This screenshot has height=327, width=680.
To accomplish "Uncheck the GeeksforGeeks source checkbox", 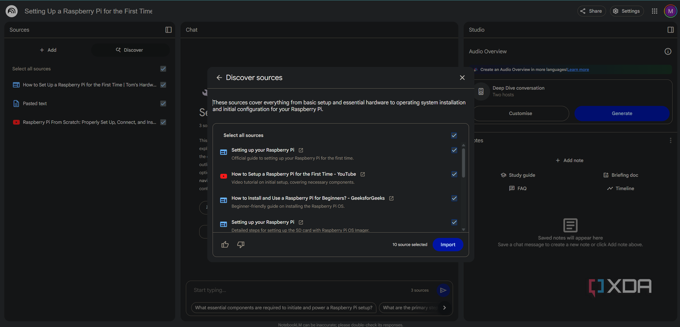I will click(454, 198).
